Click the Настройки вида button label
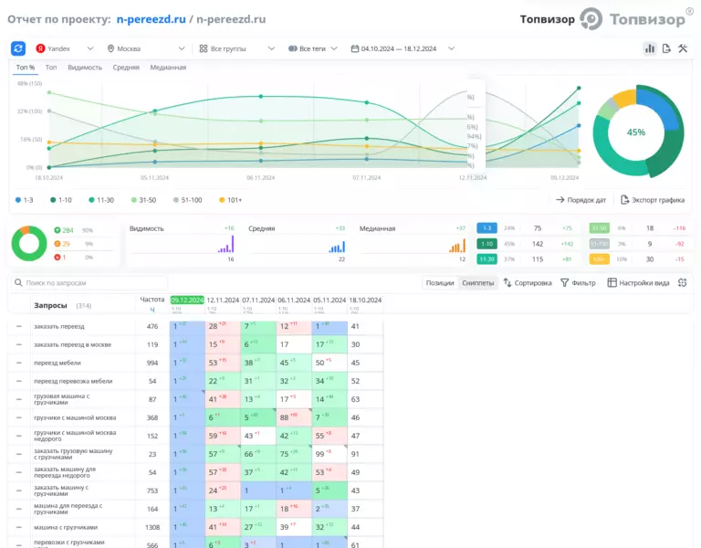The image size is (701, 548). (x=644, y=283)
